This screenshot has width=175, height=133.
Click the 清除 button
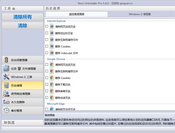(23, 26)
